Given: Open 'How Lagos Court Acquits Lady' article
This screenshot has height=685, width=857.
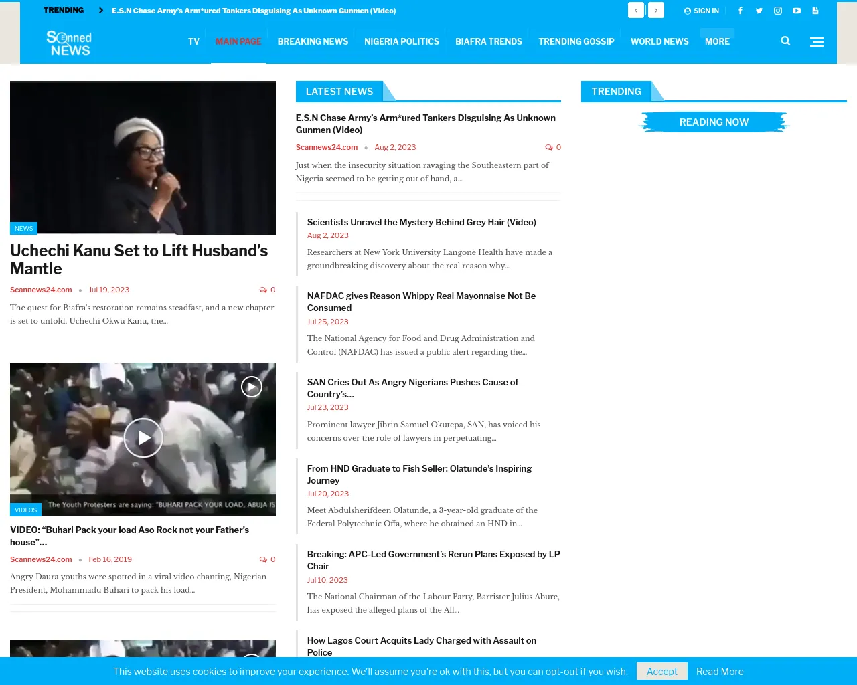Looking at the screenshot, I should 422,646.
